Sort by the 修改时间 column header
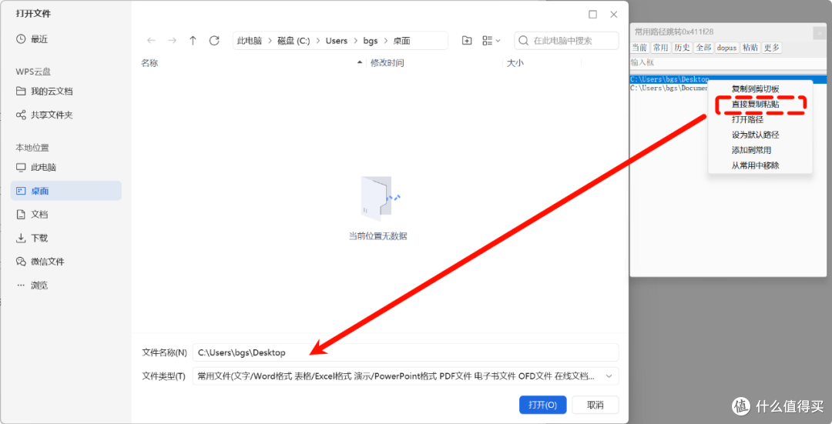Image resolution: width=832 pixels, height=424 pixels. 387,63
